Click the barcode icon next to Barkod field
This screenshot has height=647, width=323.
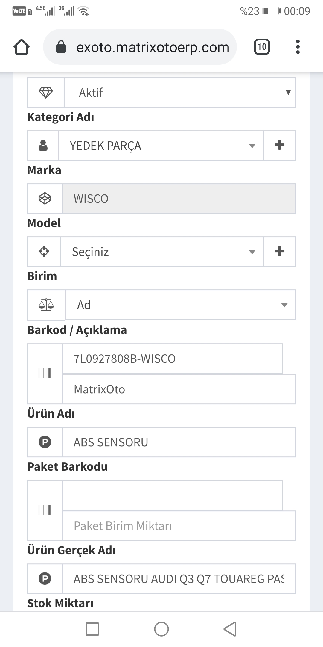45,374
